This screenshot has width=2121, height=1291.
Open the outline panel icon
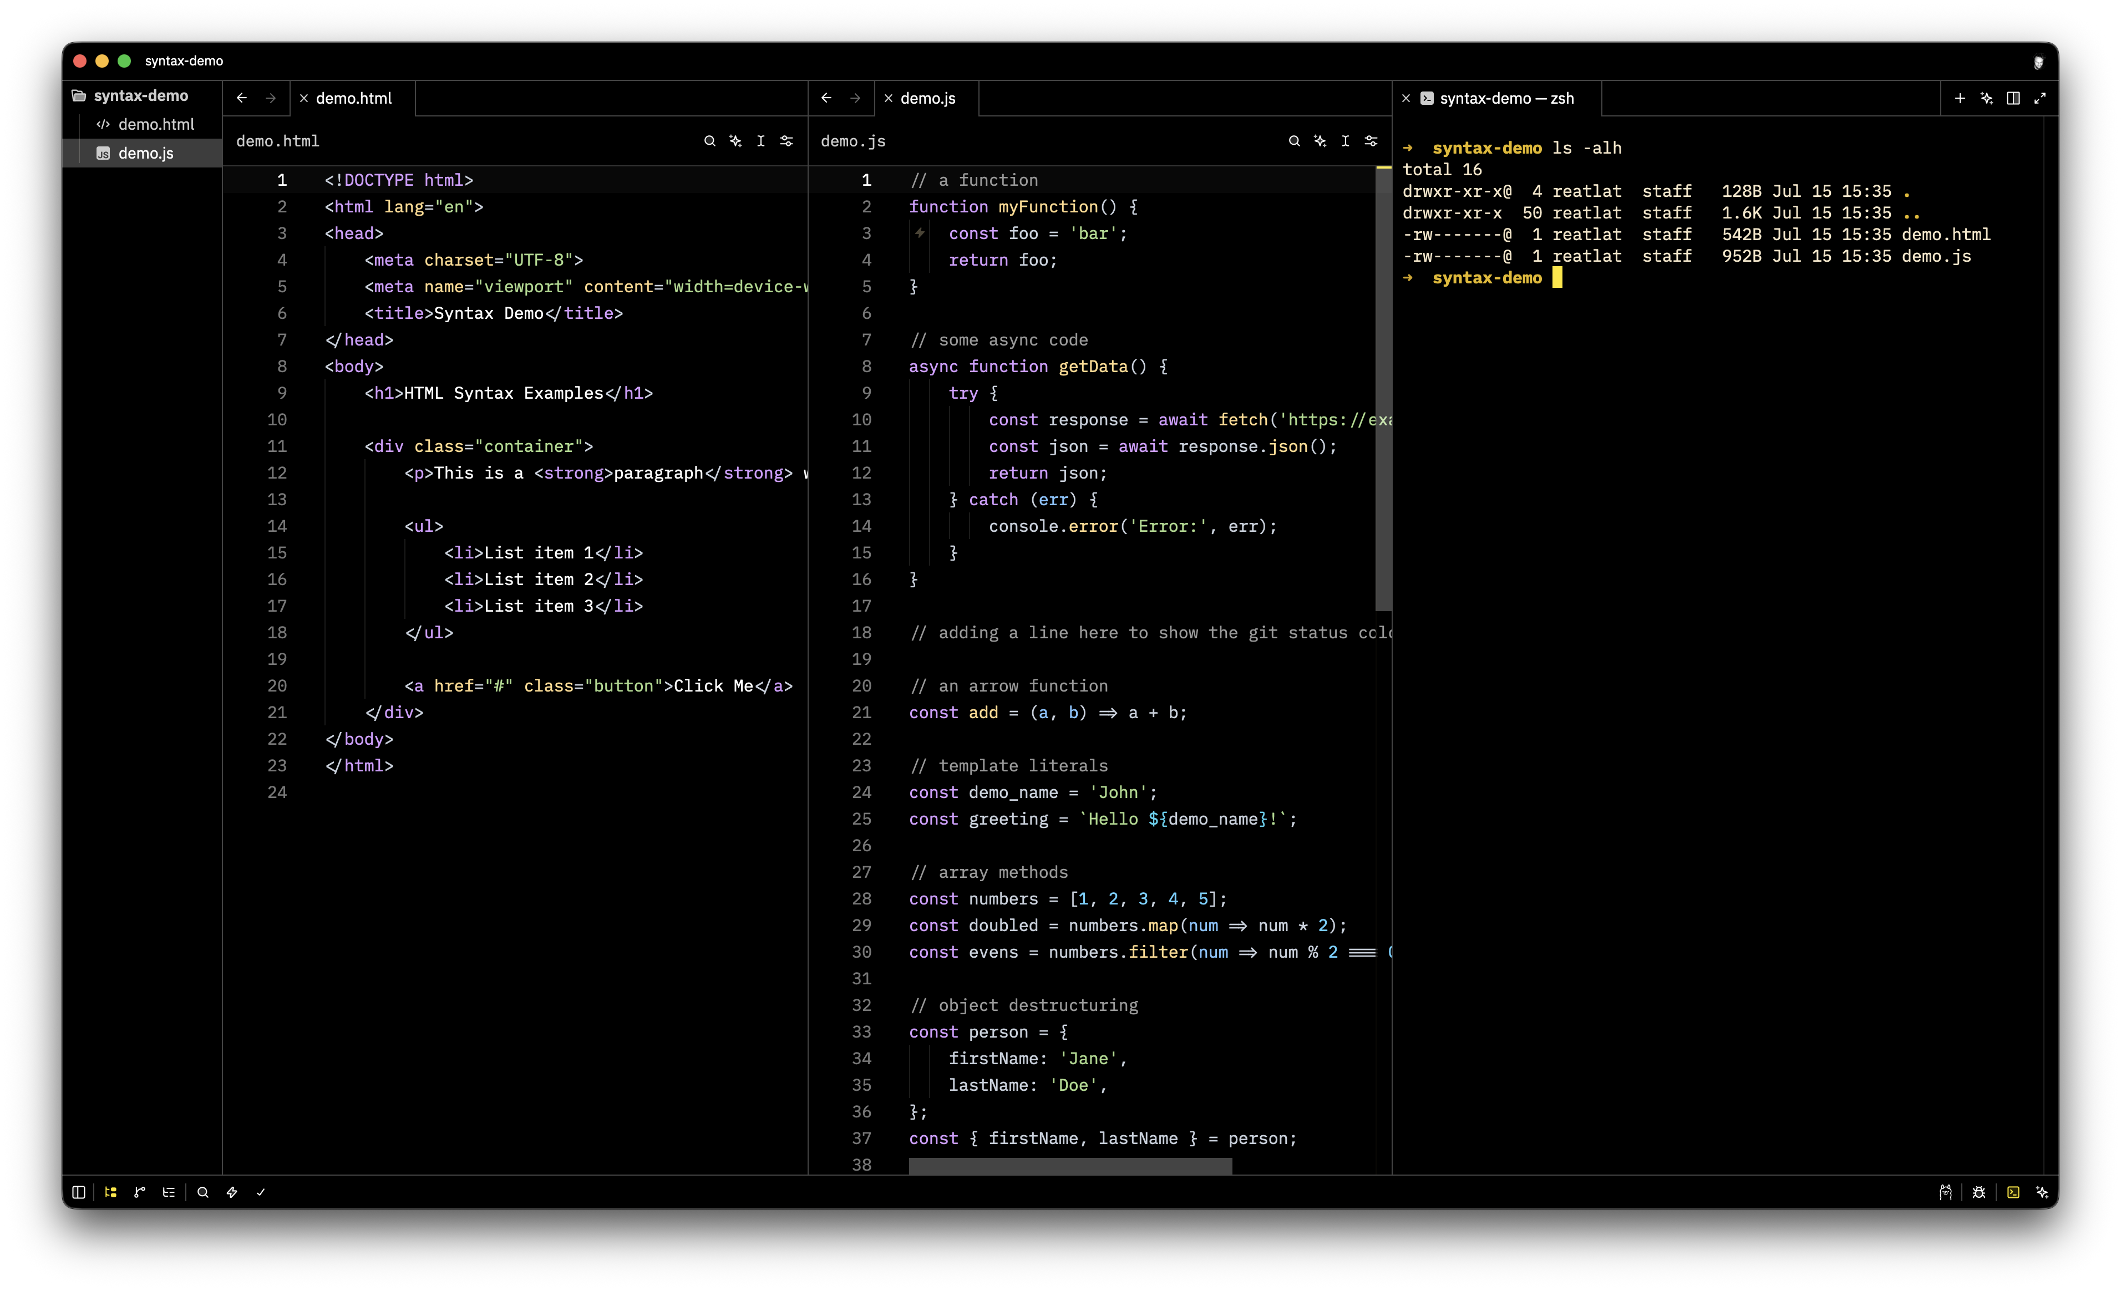[x=169, y=1192]
